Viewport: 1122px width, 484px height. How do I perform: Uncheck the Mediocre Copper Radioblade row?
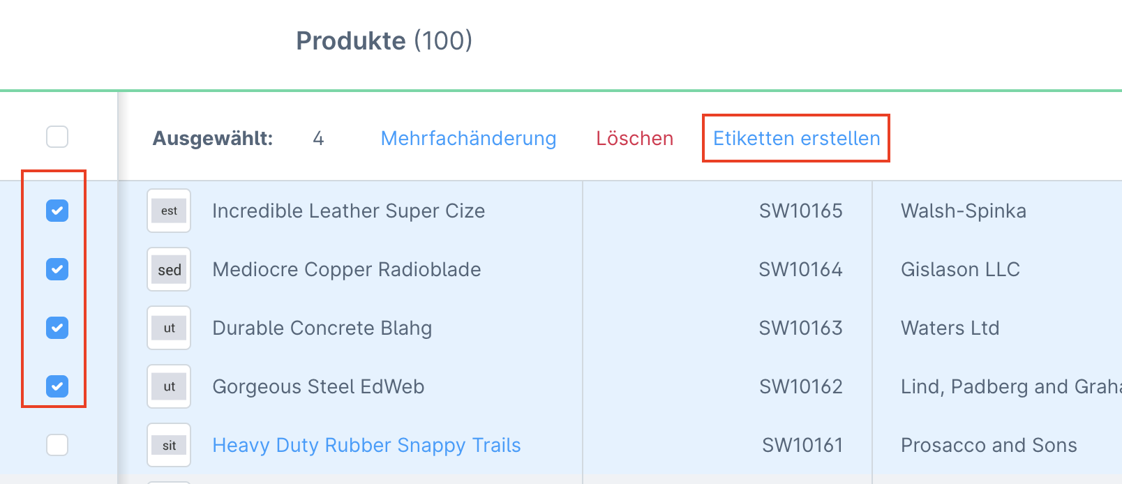click(57, 269)
